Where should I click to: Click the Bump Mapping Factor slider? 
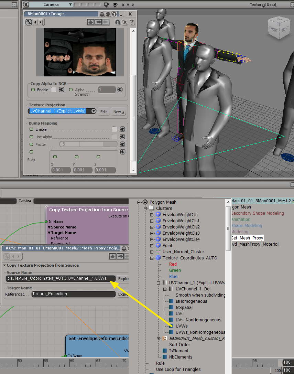[88, 144]
